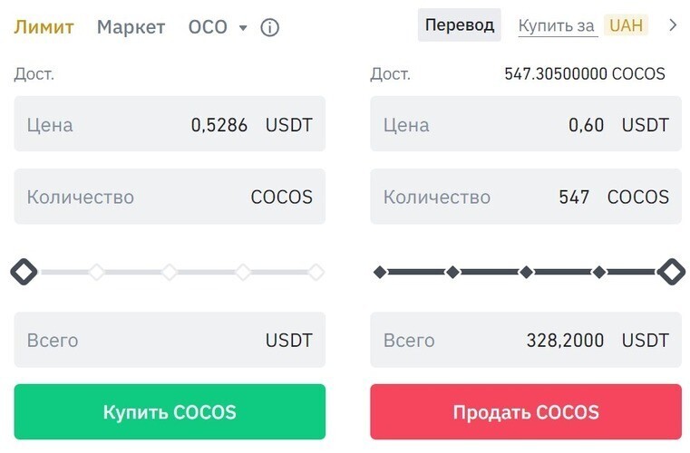Click the sell Цена field showing 0,60
Viewport: 690px width, 453px height.
(525, 124)
